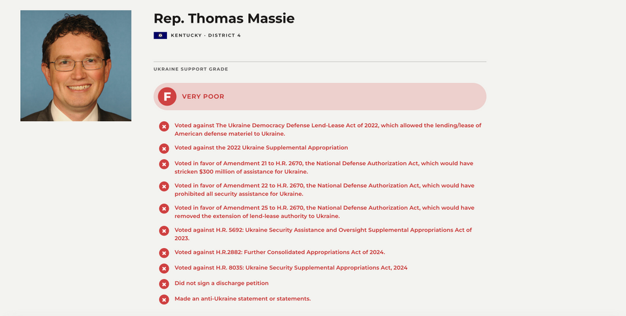Click the X icon beside discharge petition item

(x=164, y=284)
